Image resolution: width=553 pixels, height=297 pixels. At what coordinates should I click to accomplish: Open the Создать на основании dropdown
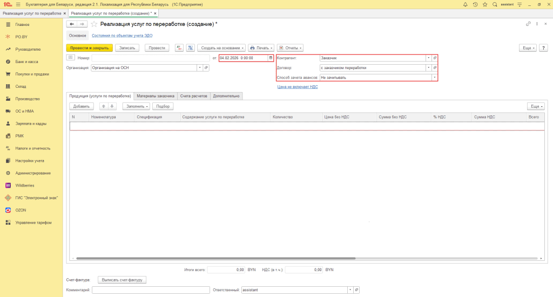[x=221, y=47]
